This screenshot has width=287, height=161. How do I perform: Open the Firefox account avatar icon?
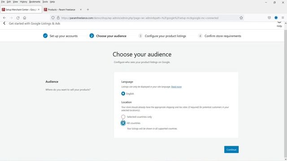coord(276,18)
